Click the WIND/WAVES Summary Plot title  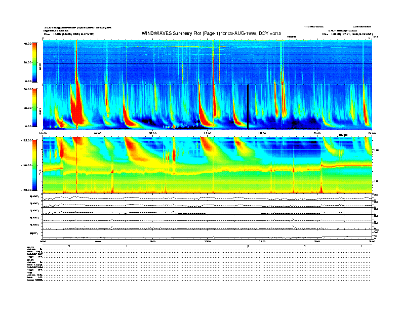click(x=211, y=33)
